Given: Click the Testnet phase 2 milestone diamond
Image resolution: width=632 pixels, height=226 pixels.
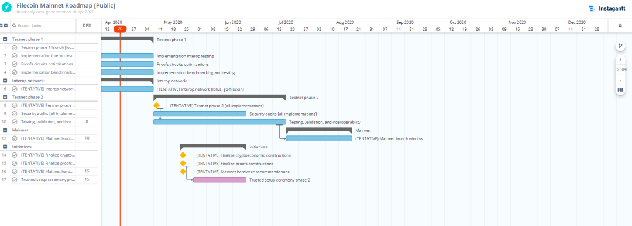Looking at the screenshot, I should point(156,105).
